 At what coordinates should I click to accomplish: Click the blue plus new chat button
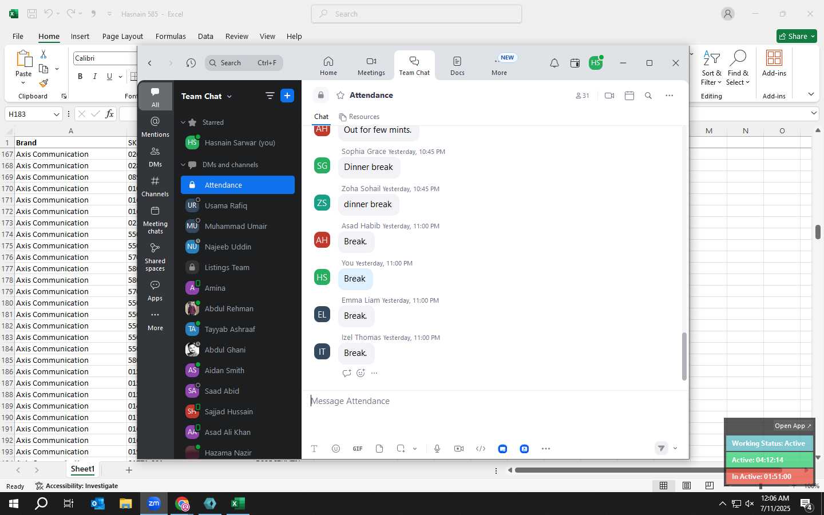287,96
